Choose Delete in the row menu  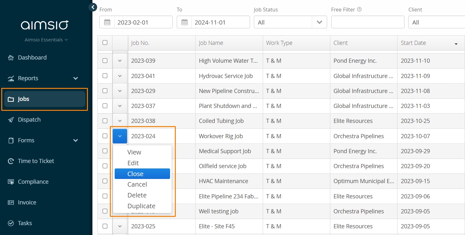tap(142, 195)
